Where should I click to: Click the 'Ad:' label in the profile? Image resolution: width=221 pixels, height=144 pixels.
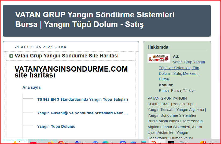click(176, 56)
